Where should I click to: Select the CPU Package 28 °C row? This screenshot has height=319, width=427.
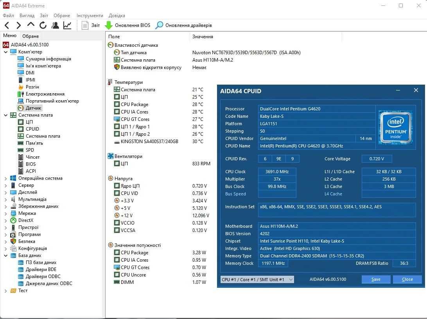[x=158, y=105]
